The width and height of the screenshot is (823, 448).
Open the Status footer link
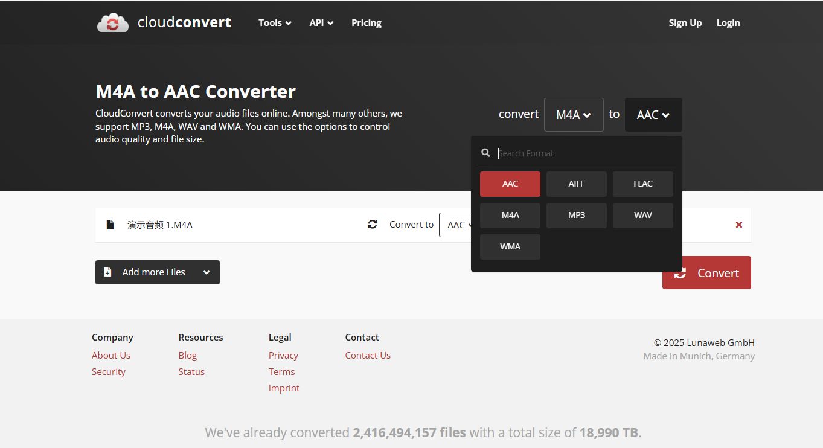pyautogui.click(x=191, y=372)
